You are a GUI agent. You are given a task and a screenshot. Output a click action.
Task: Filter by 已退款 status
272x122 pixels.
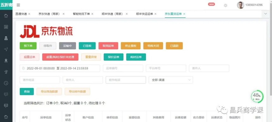pyautogui.click(x=174, y=46)
